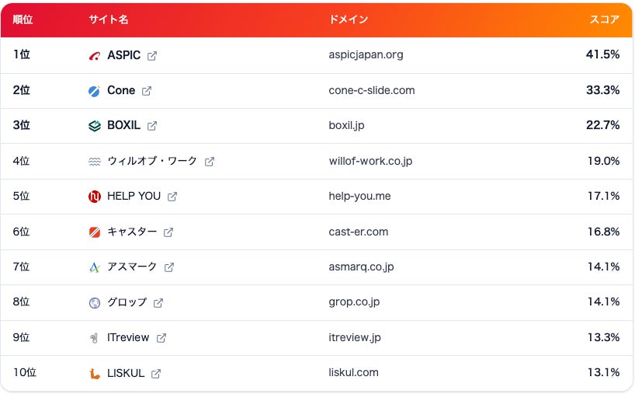Open アスマーク external link icon
The width and height of the screenshot is (635, 394).
coord(169,267)
